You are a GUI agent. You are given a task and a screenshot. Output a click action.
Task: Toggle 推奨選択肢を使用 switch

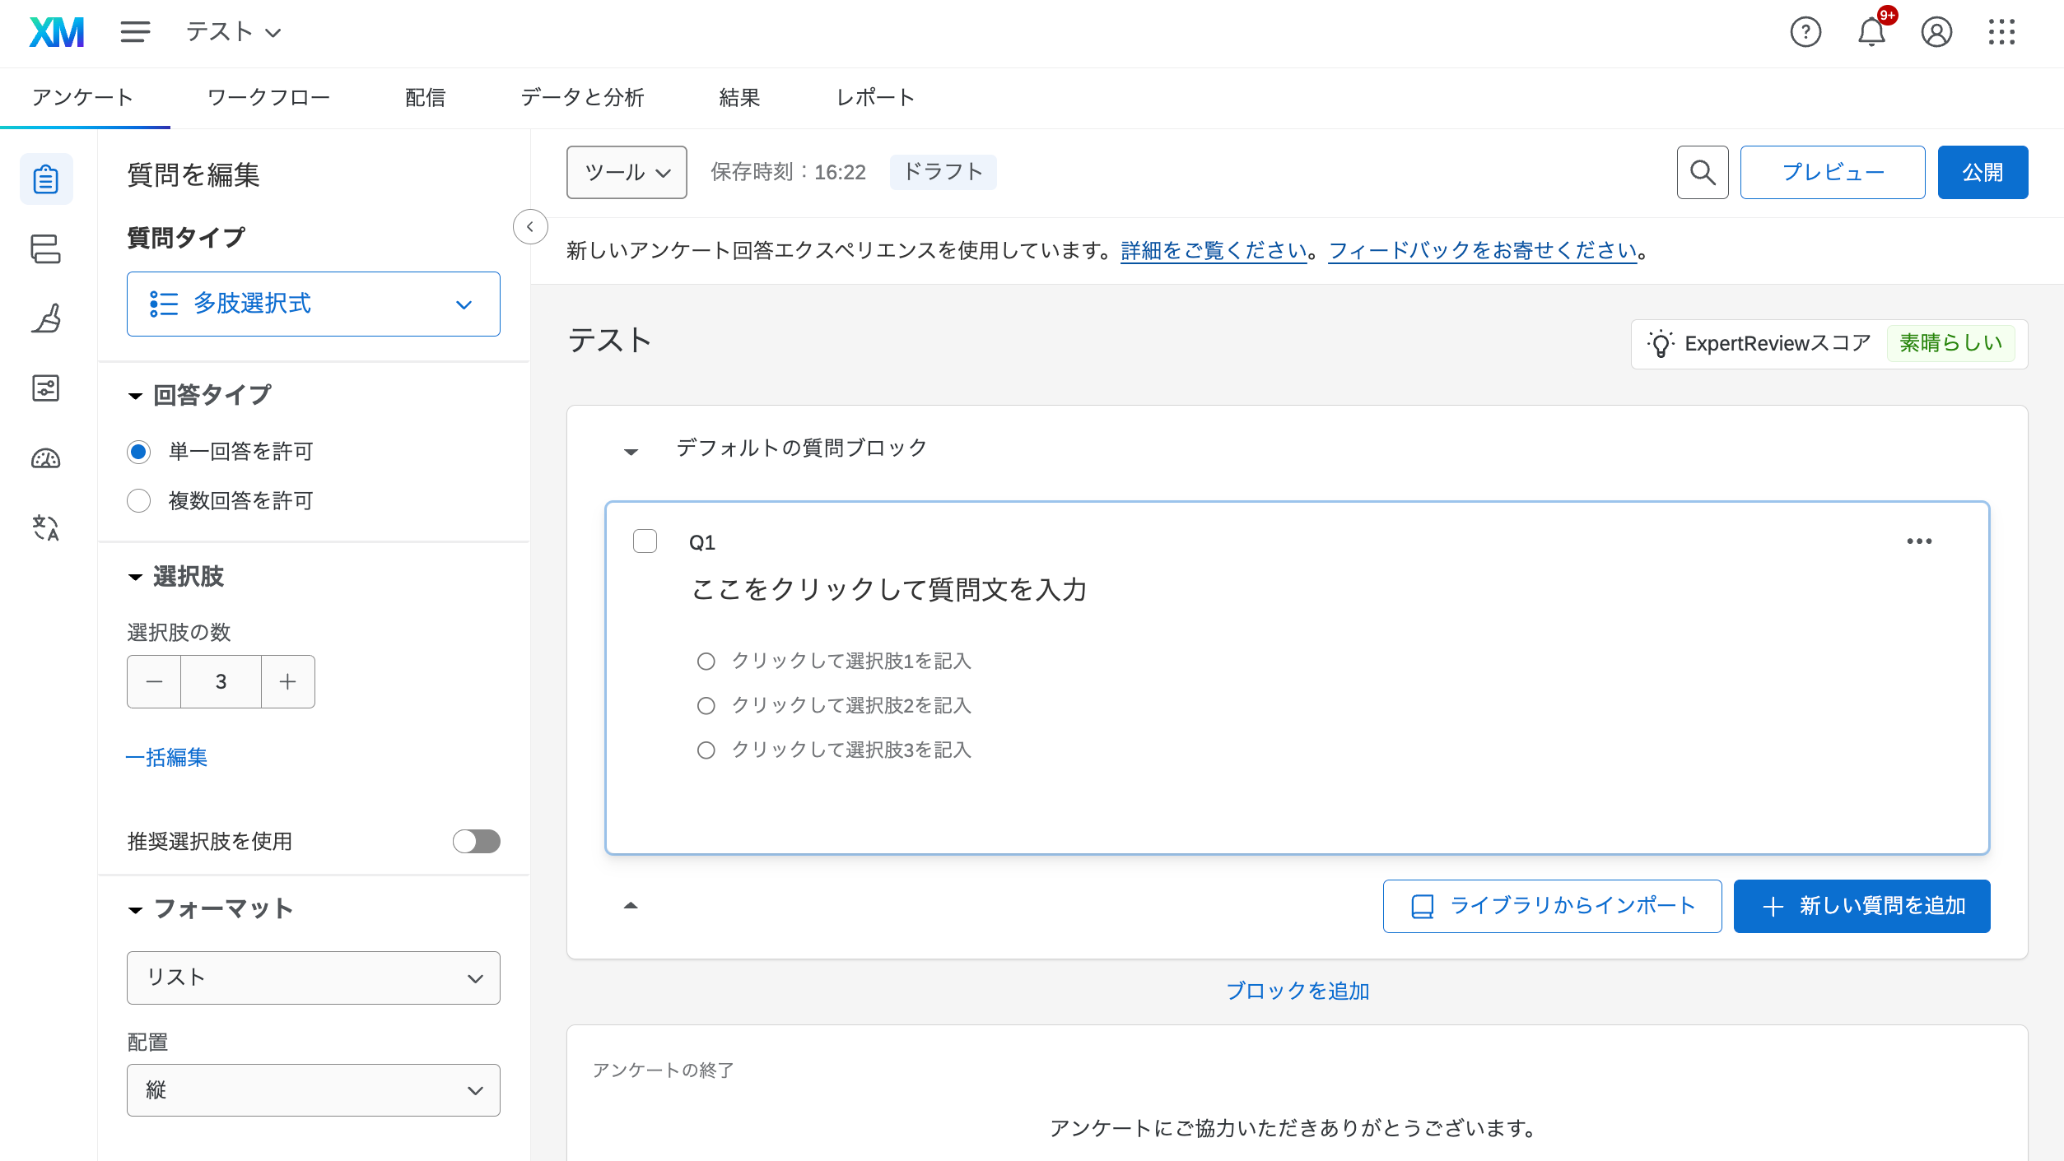click(x=476, y=841)
